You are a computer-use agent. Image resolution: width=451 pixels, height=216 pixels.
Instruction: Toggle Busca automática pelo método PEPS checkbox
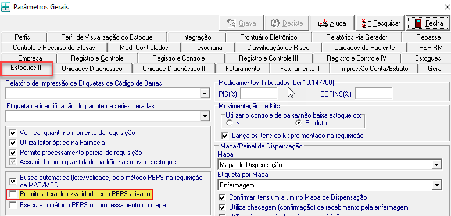[x=13, y=181]
